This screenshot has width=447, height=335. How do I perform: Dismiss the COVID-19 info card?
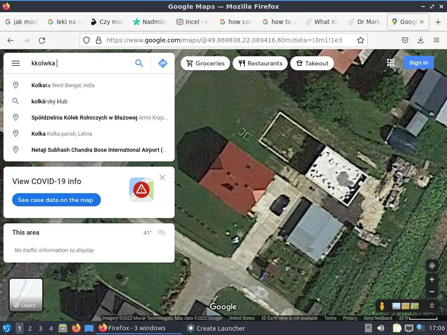[x=162, y=178]
